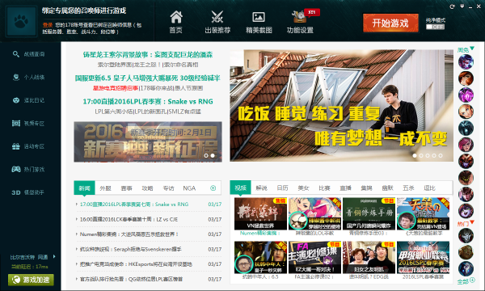Switch to the 直播 tab
Viewport: 485px width, 291px height.
pyautogui.click(x=345, y=188)
